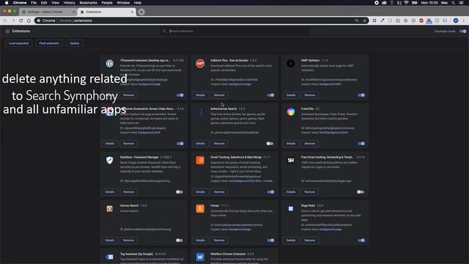The width and height of the screenshot is (469, 264).
Task: Click the Webflow W icon
Action: (x=200, y=257)
